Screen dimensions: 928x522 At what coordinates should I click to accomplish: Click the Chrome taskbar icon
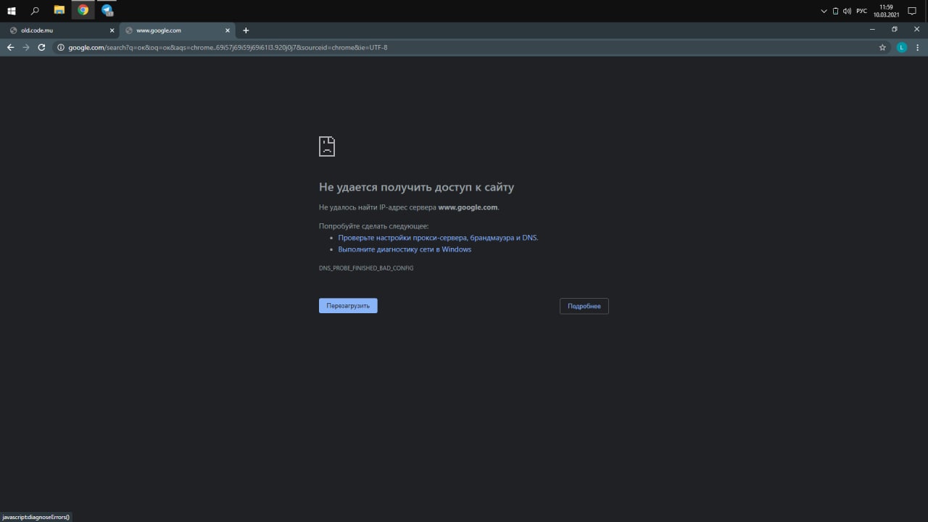[x=83, y=11]
